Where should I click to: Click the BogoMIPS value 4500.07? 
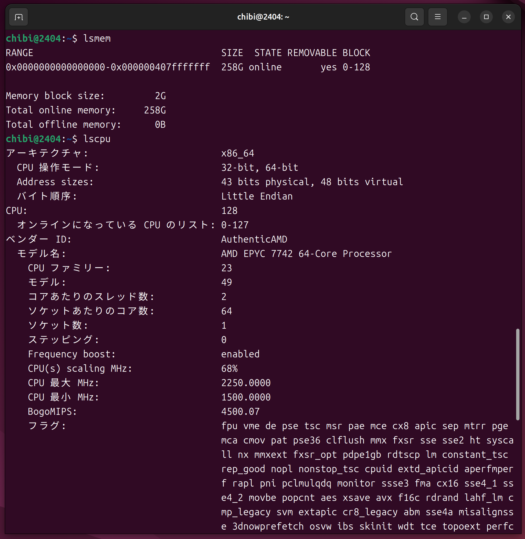[240, 412]
